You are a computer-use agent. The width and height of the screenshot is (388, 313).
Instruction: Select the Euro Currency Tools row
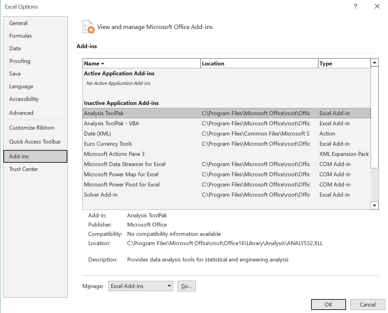tap(227, 144)
